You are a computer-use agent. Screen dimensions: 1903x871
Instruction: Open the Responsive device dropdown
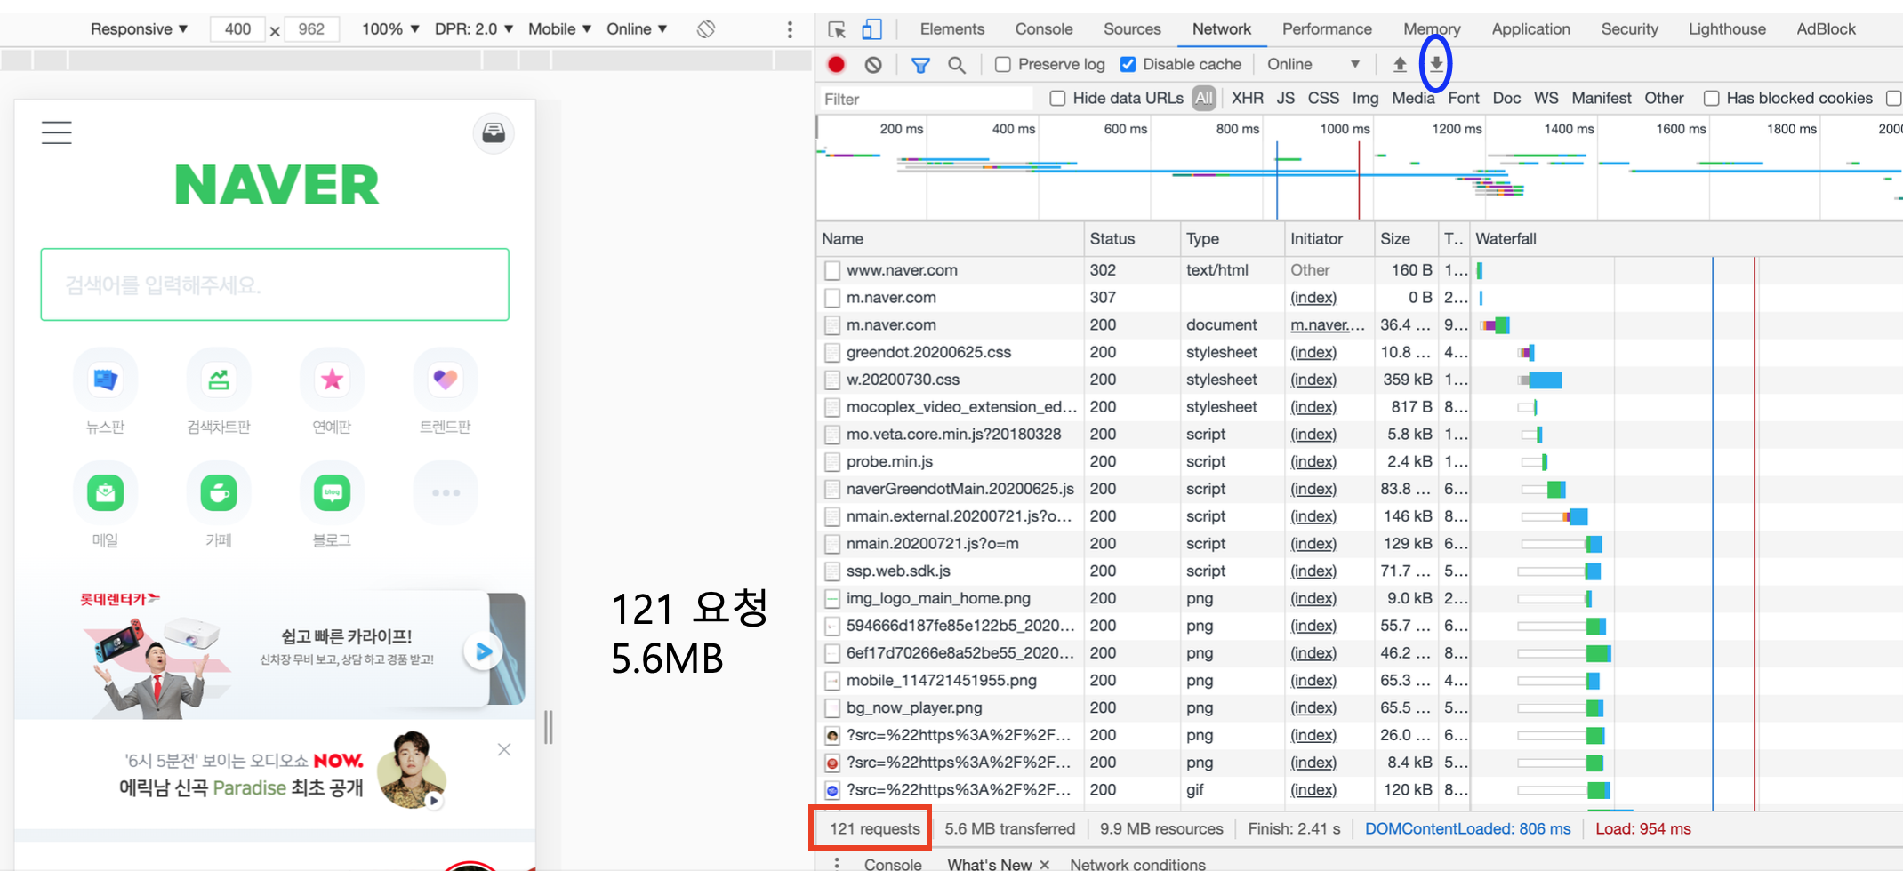click(x=139, y=29)
